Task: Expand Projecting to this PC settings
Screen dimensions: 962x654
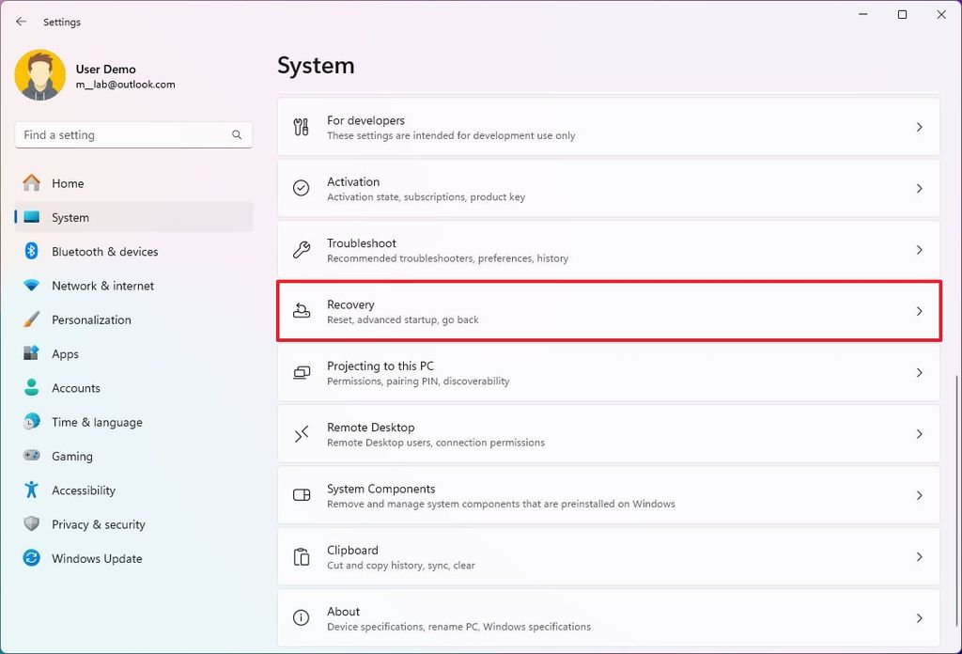Action: point(919,372)
